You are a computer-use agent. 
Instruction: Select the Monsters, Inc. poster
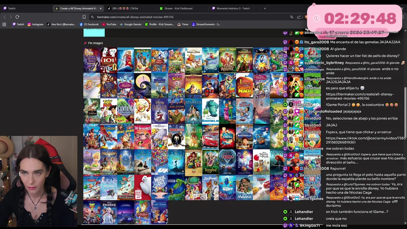pyautogui.click(x=210, y=111)
